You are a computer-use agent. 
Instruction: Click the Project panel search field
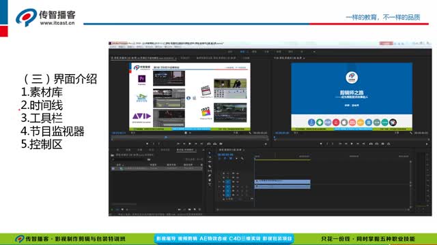130,159
